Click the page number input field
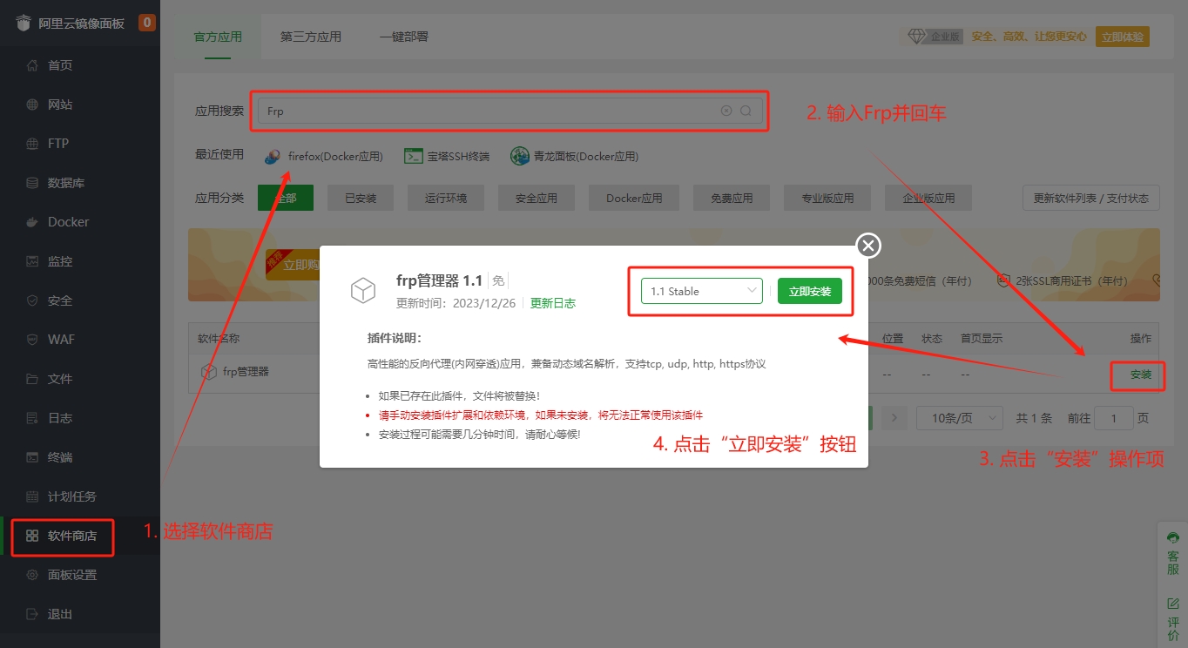Screen dimensions: 1188x648 pyautogui.click(x=1113, y=418)
